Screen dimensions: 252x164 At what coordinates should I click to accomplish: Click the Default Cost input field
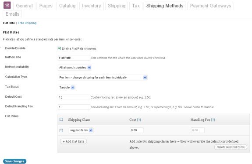[x=74, y=97]
